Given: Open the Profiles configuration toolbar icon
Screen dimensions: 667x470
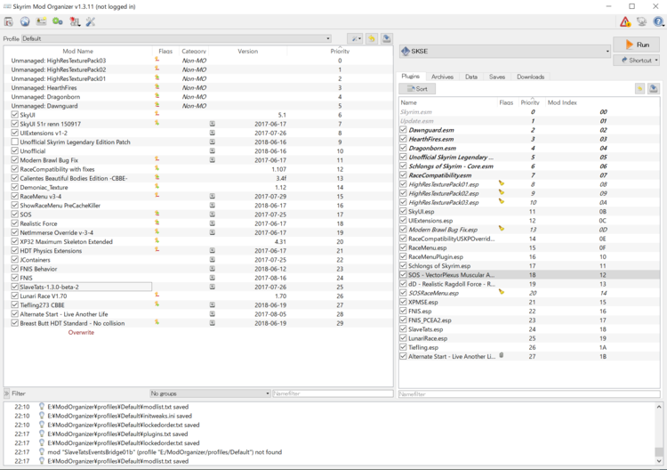Looking at the screenshot, I should pyautogui.click(x=41, y=21).
